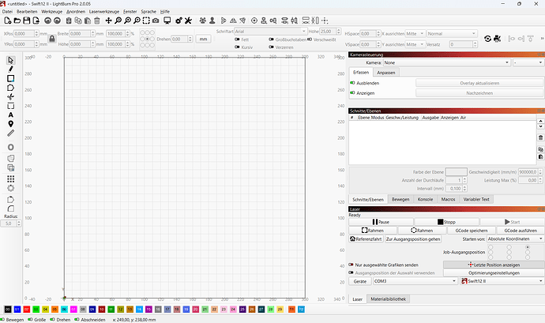Toggle the Fett bold switch
545x323 pixels.
tap(238, 39)
